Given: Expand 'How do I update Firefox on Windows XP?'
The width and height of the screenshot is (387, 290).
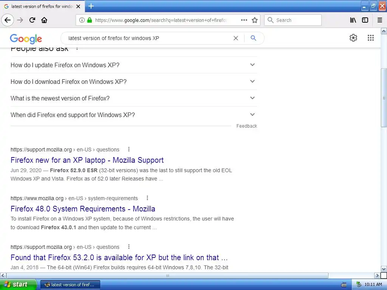Looking at the screenshot, I should click(x=134, y=65).
